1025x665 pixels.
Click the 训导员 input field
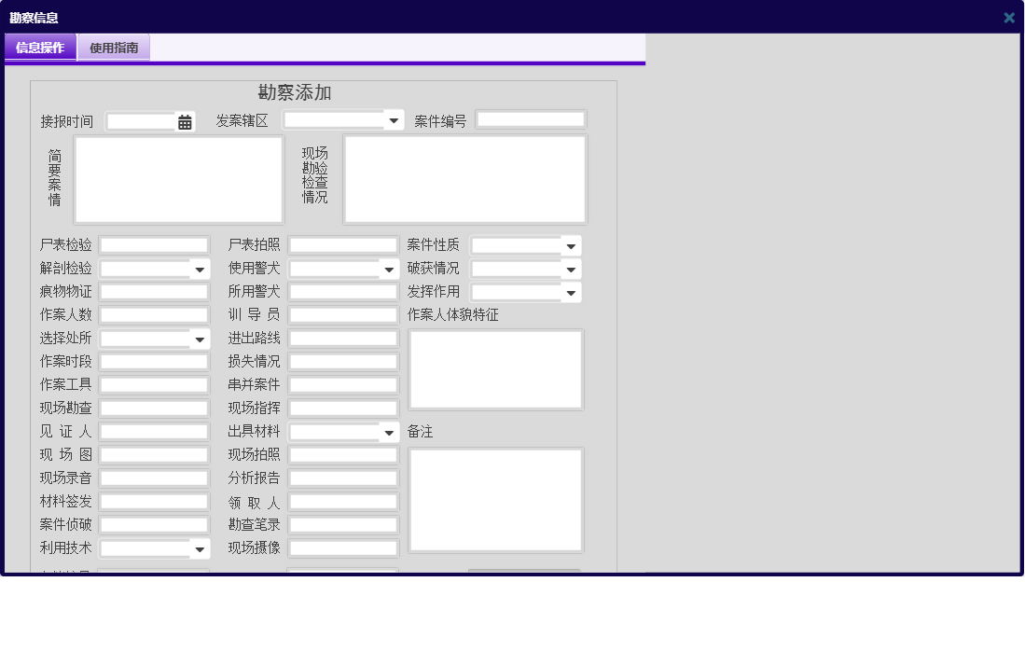342,314
